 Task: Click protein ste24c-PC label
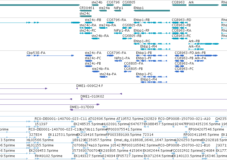coord(93,58)
